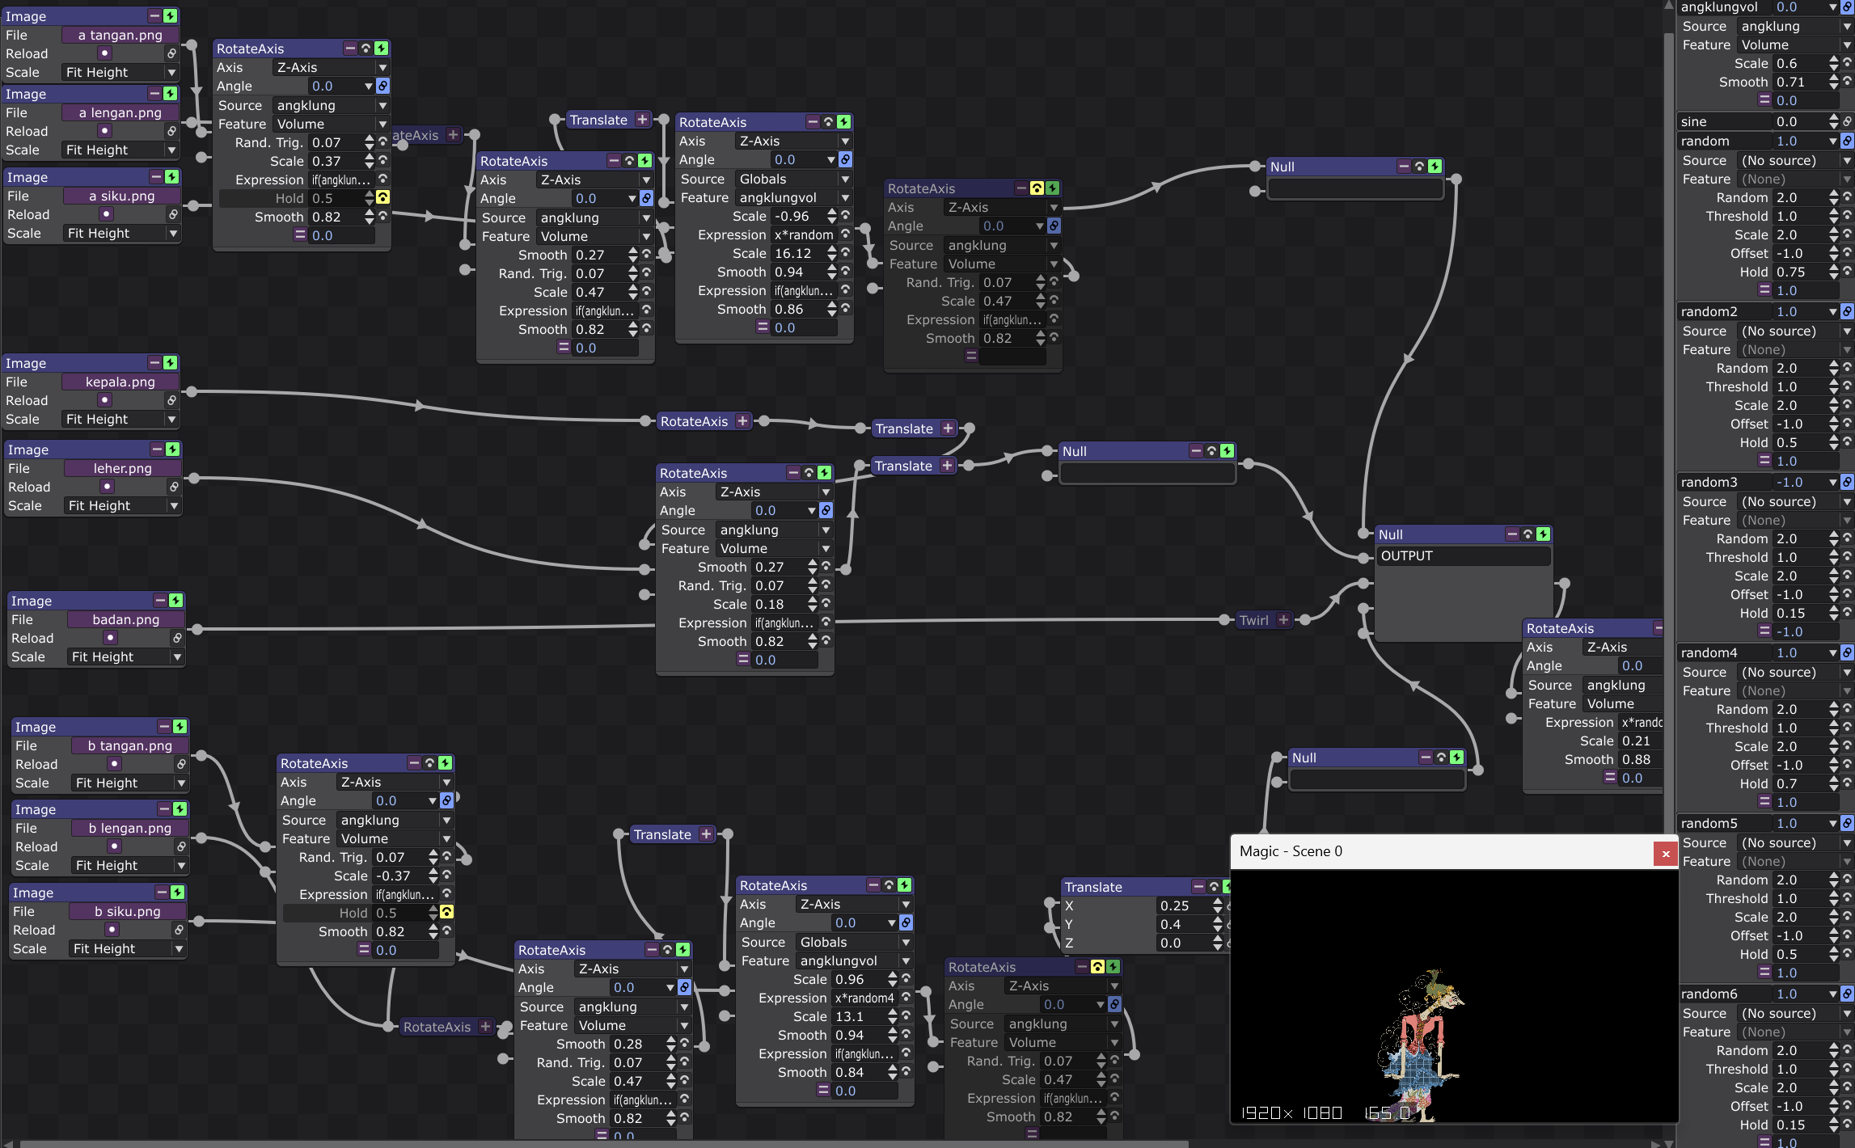Toggle the yellow Hold 0.5 modulator in the Scale -0.37 RotateAxis
The image size is (1855, 1148).
(446, 913)
